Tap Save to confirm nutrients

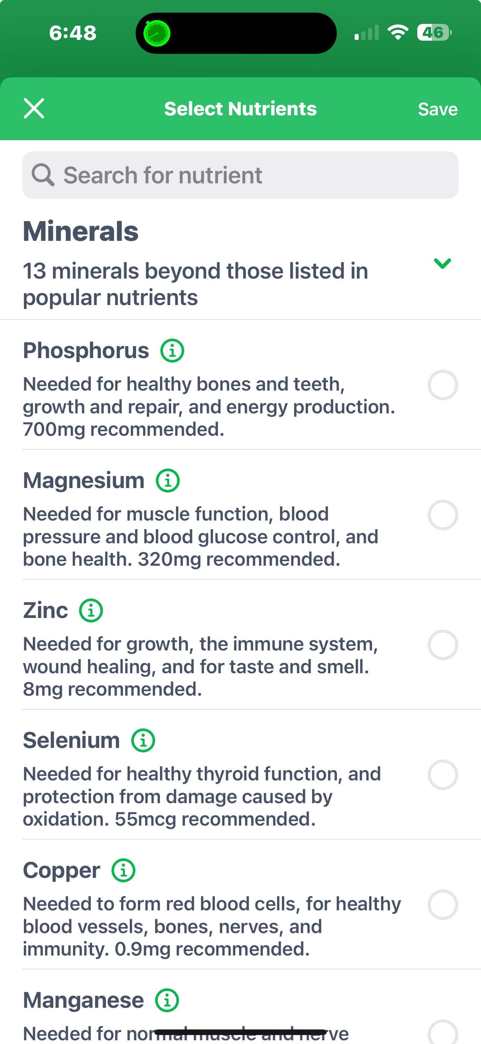(x=437, y=109)
